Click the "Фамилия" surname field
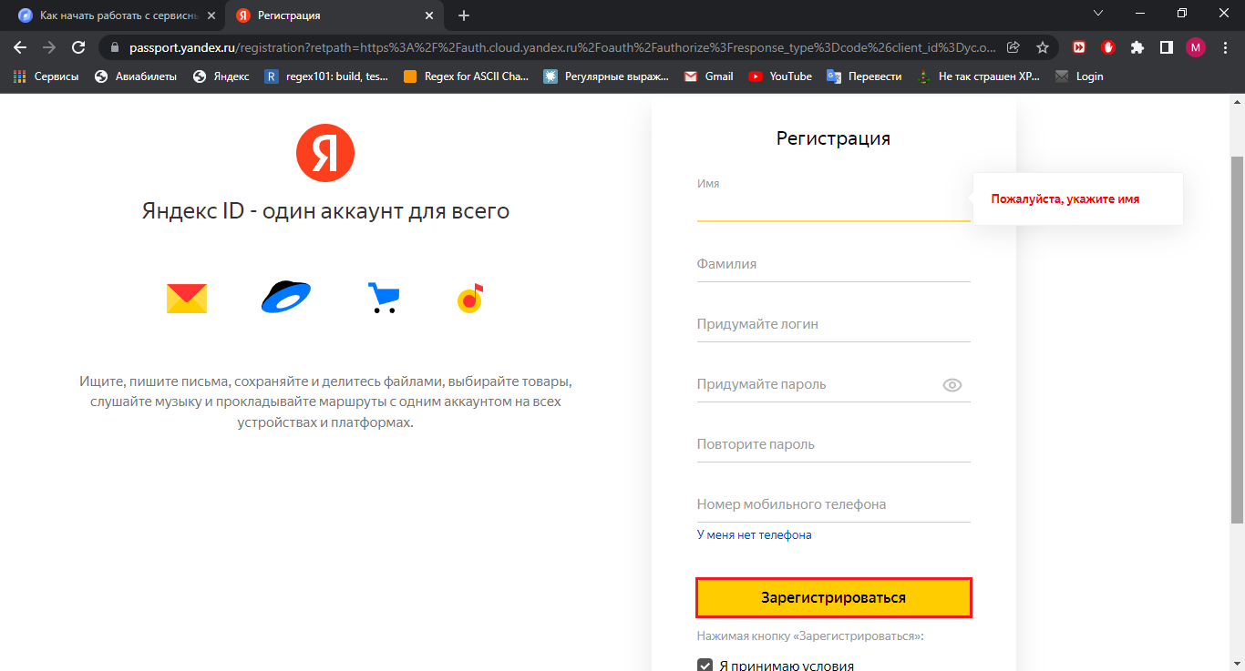Viewport: 1245px width, 671px height. (834, 264)
